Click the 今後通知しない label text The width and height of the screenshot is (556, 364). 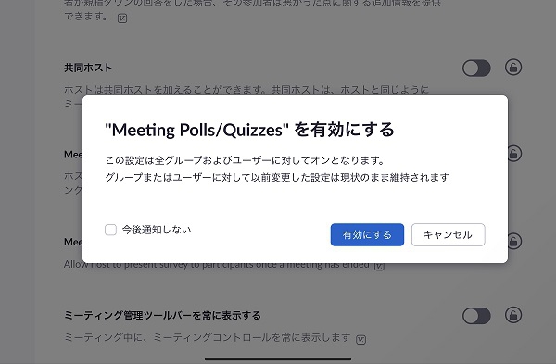157,230
